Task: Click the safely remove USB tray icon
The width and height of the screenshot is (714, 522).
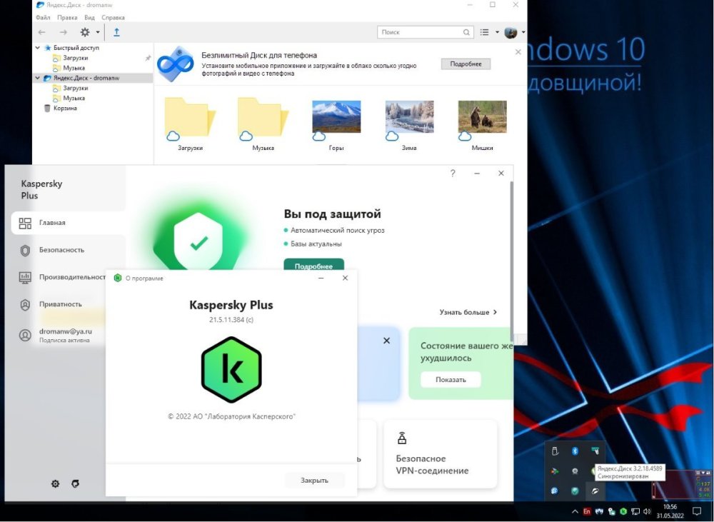Action: click(555, 451)
